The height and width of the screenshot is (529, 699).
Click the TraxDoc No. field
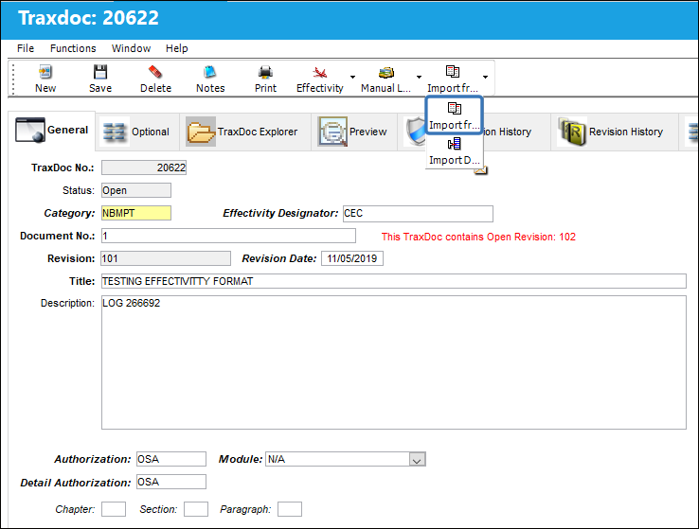[x=144, y=168]
